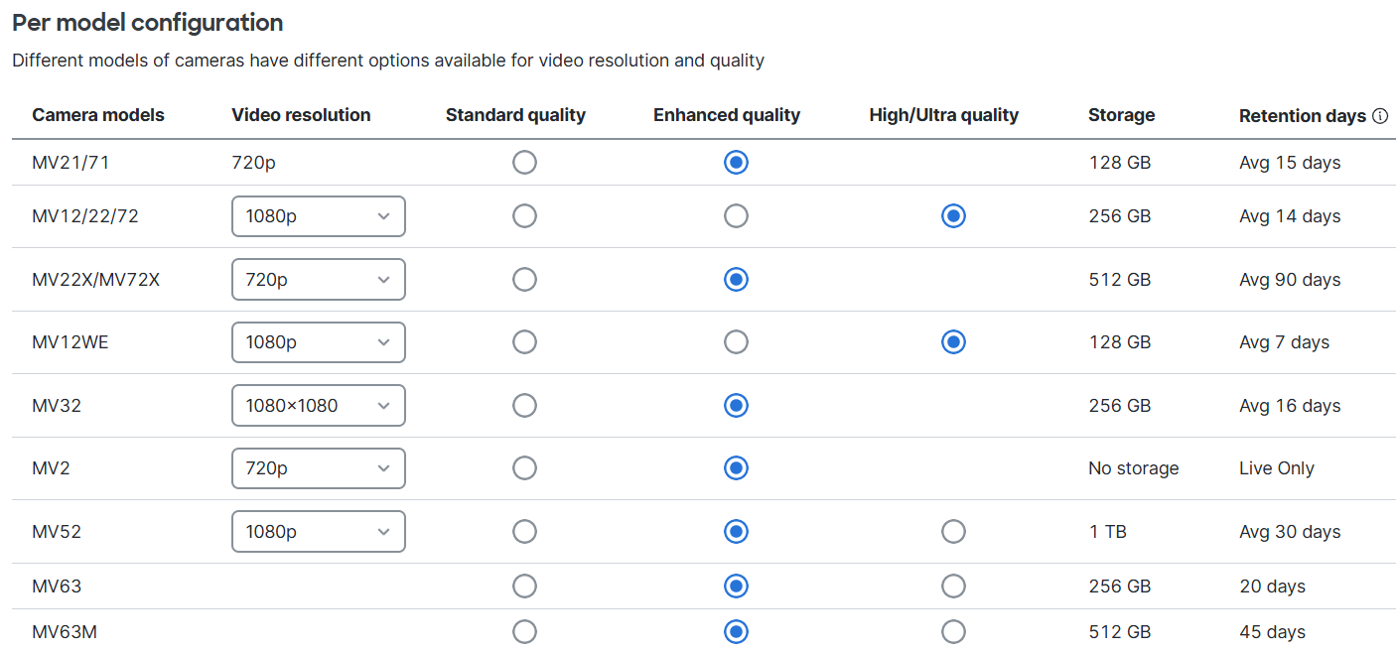Select Standard quality for MV21/71
This screenshot has width=1396, height=653.
click(524, 163)
